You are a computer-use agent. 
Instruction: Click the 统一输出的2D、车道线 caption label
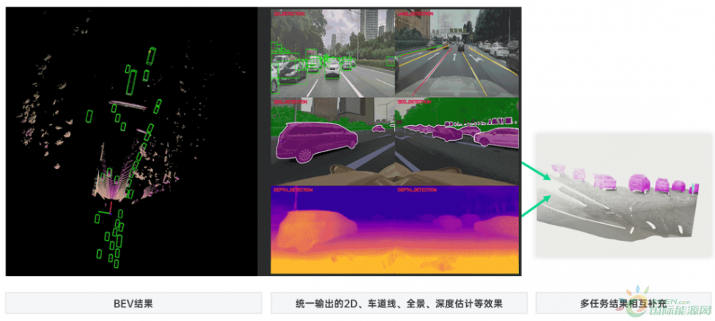tap(399, 303)
